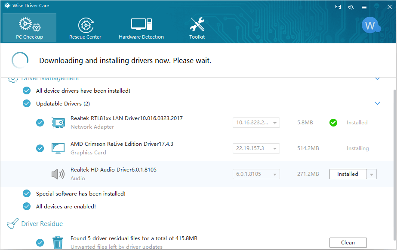Click the Driver Residue broom icon
The width and height of the screenshot is (397, 250).
pyautogui.click(x=12, y=224)
